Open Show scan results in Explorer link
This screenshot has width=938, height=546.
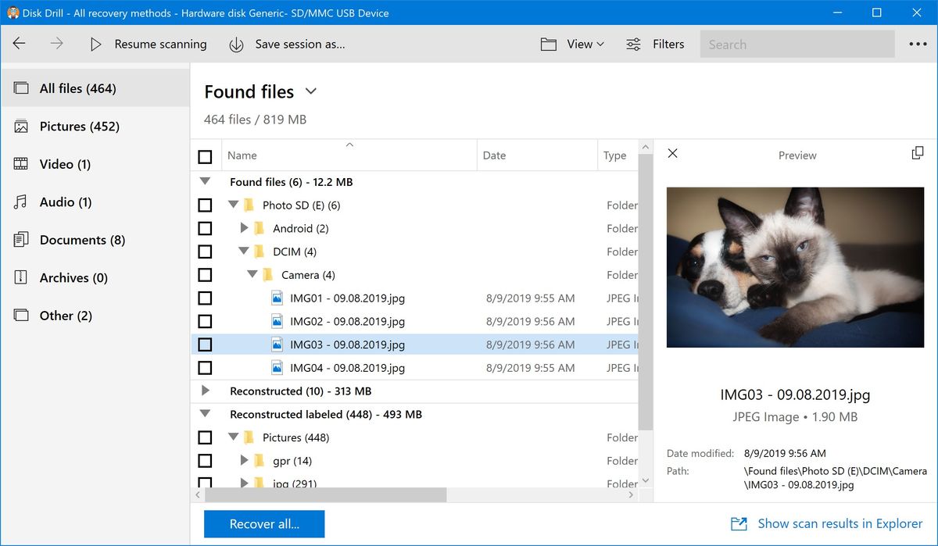tap(840, 523)
